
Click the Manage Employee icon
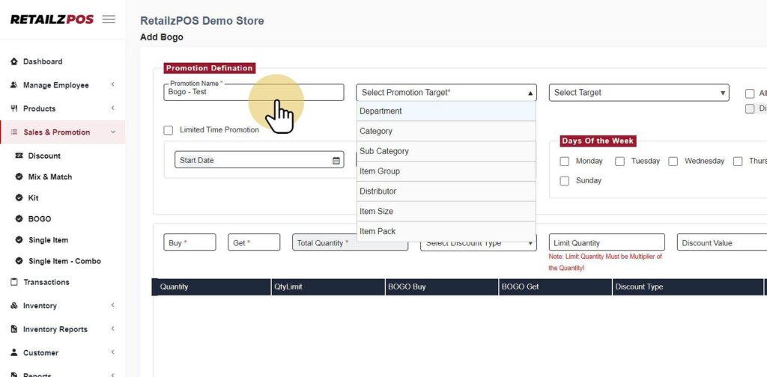click(13, 85)
